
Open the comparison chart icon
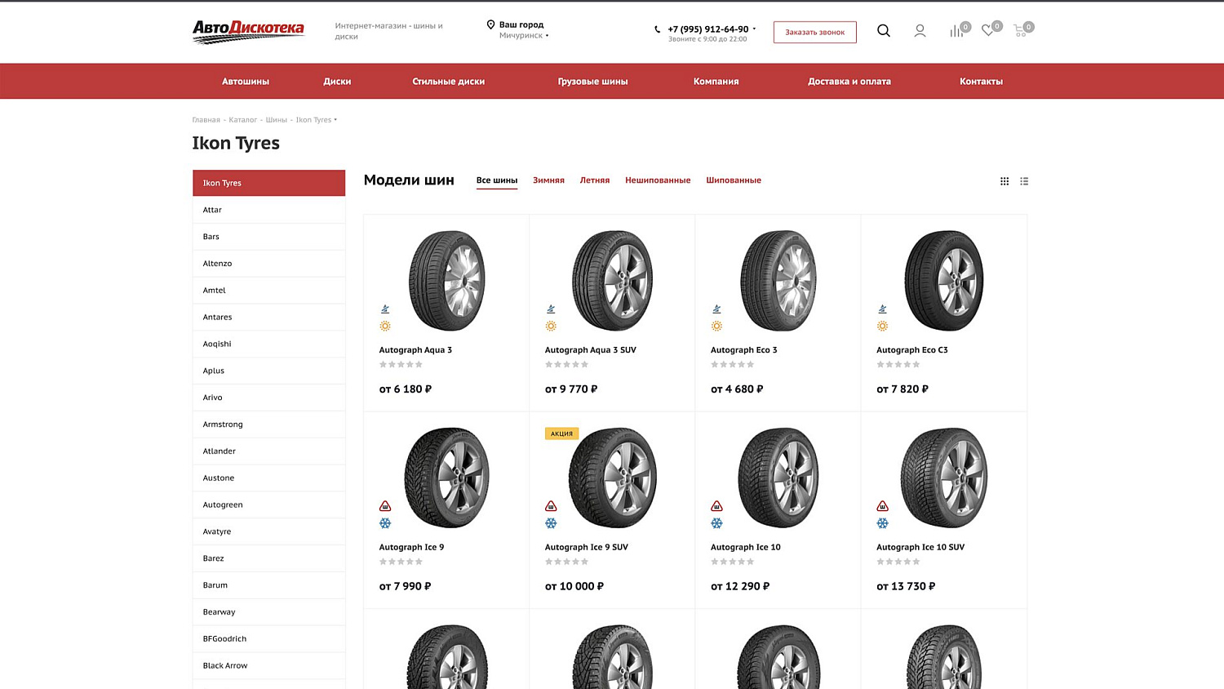[x=957, y=31]
